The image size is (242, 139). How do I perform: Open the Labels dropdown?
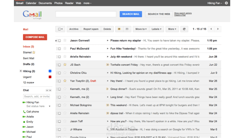[156, 29]
